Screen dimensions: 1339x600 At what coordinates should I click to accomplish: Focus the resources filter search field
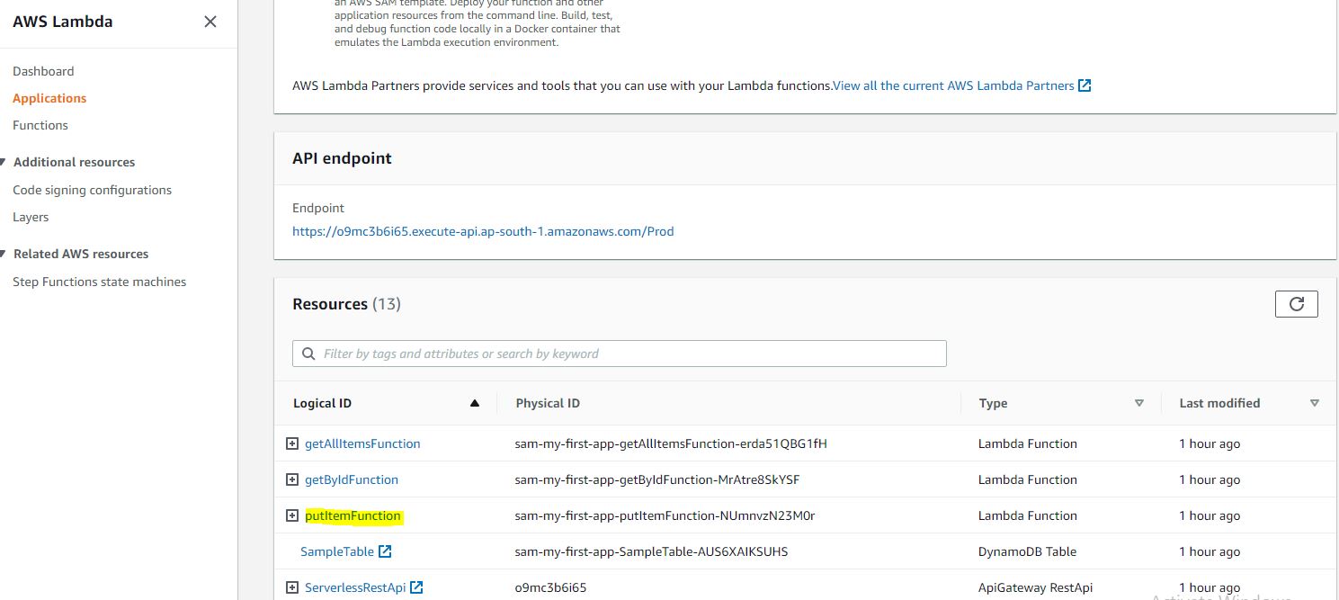[x=629, y=354]
